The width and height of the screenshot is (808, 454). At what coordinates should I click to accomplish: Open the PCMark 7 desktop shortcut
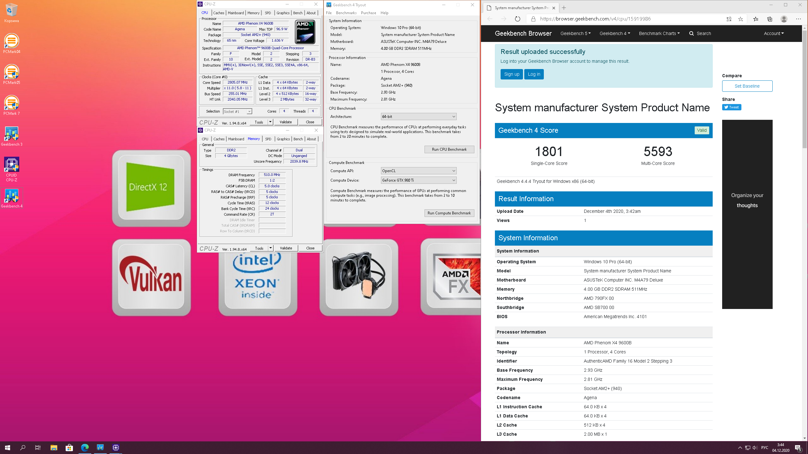[x=11, y=105]
